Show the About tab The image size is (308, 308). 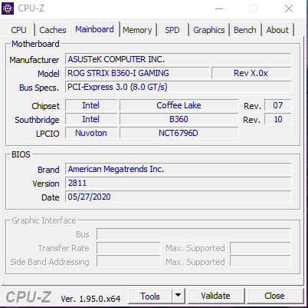(277, 30)
